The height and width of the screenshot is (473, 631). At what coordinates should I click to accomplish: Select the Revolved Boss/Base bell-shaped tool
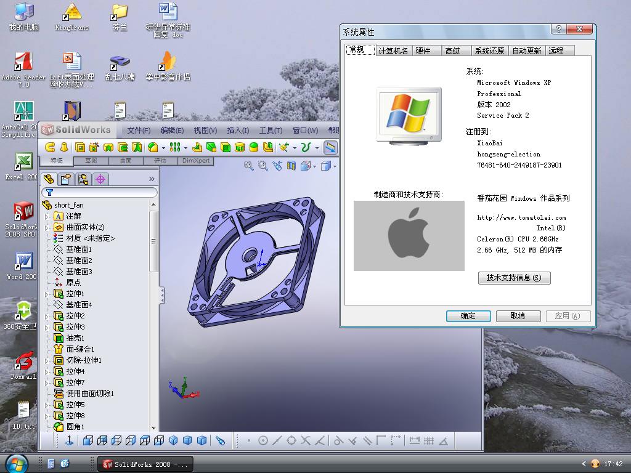[x=64, y=148]
